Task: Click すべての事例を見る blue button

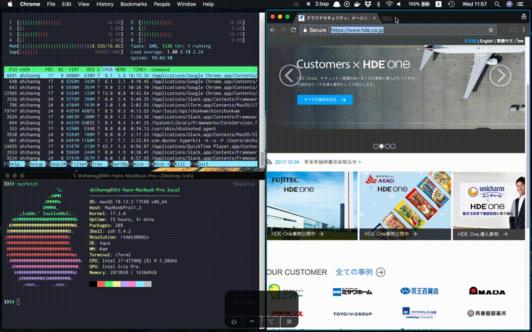Action: tap(325, 100)
